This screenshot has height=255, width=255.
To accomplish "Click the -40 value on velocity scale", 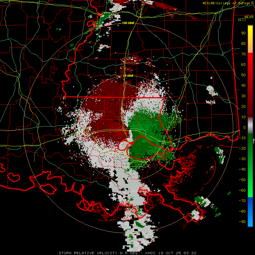I will (242, 169).
